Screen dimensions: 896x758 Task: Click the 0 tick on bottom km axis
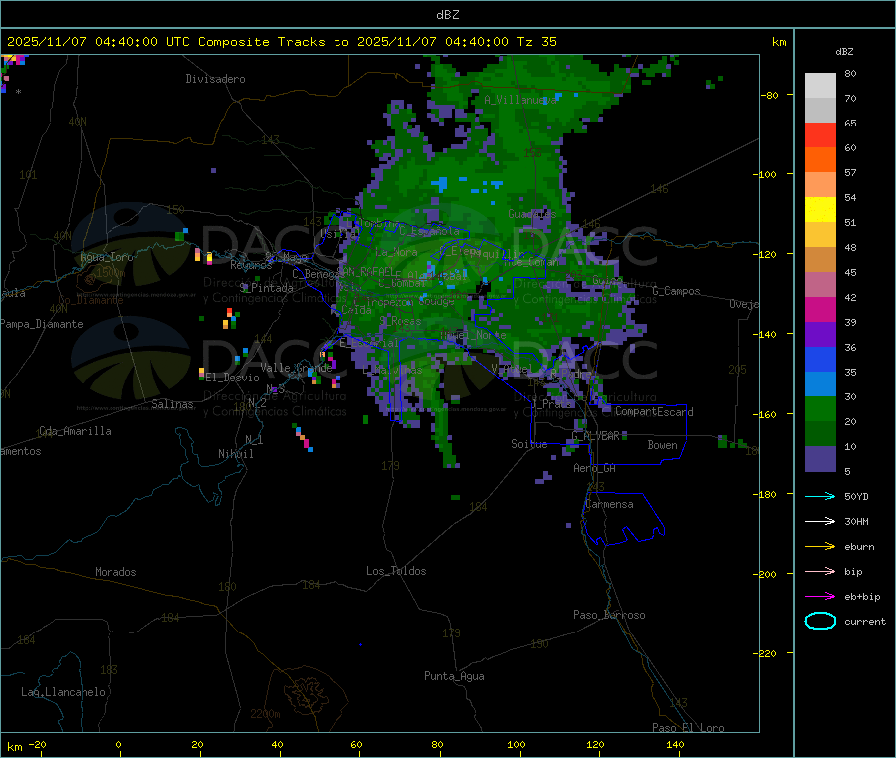[x=118, y=744]
